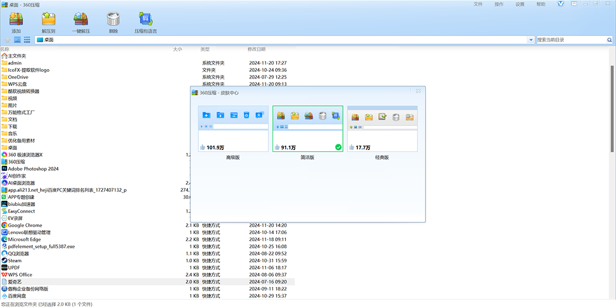Click the 一键解压 one-click extract icon
The height and width of the screenshot is (308, 616).
pyautogui.click(x=81, y=20)
